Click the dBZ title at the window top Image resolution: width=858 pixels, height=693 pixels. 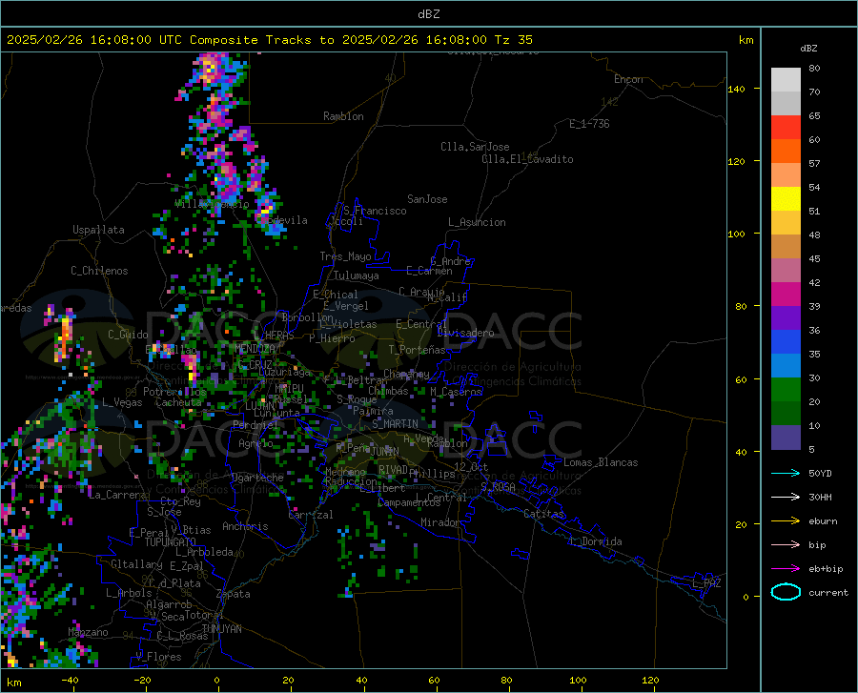(428, 14)
